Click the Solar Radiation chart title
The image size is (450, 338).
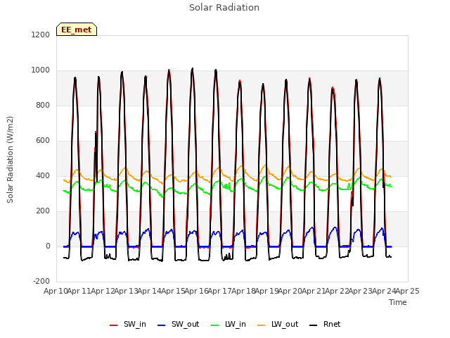[224, 8]
